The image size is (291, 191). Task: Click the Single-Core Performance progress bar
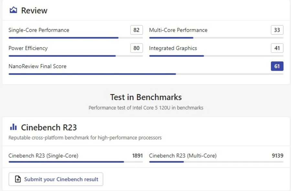76,38
